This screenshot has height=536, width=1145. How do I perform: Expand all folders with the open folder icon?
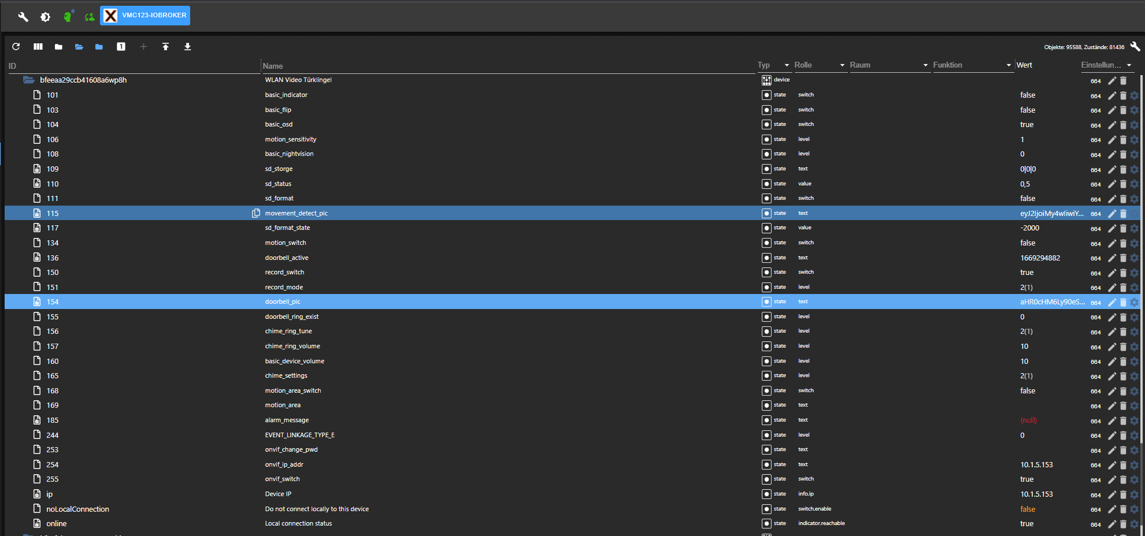(79, 47)
